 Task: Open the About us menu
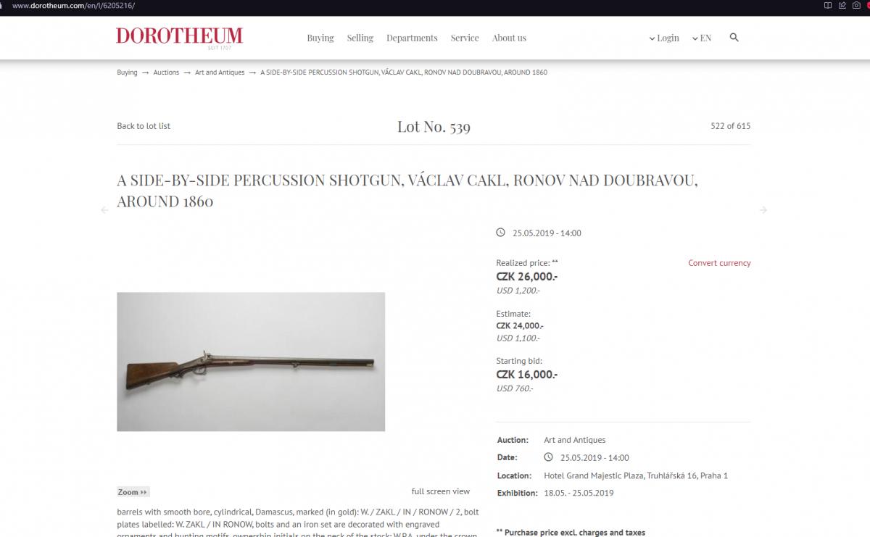509,38
